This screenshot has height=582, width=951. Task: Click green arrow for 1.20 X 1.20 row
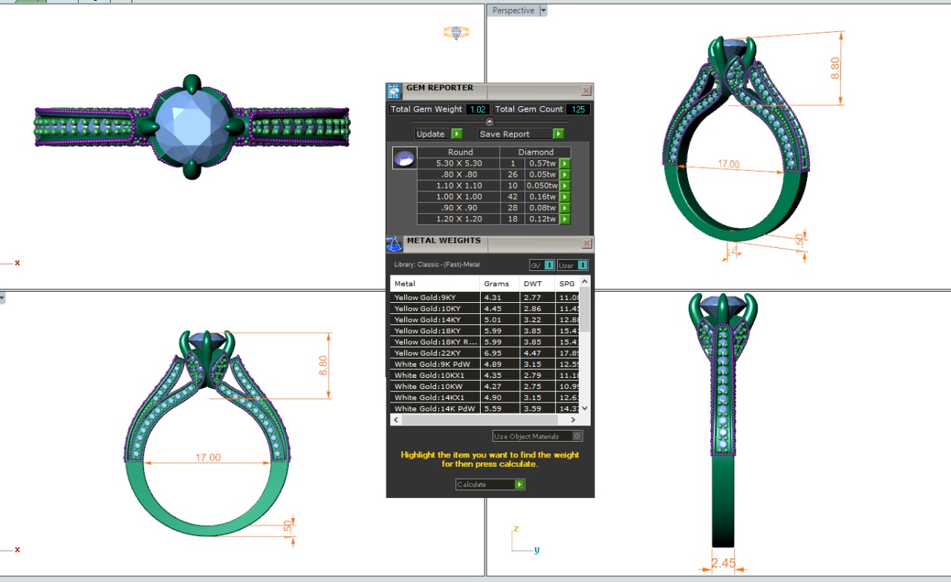coord(565,219)
